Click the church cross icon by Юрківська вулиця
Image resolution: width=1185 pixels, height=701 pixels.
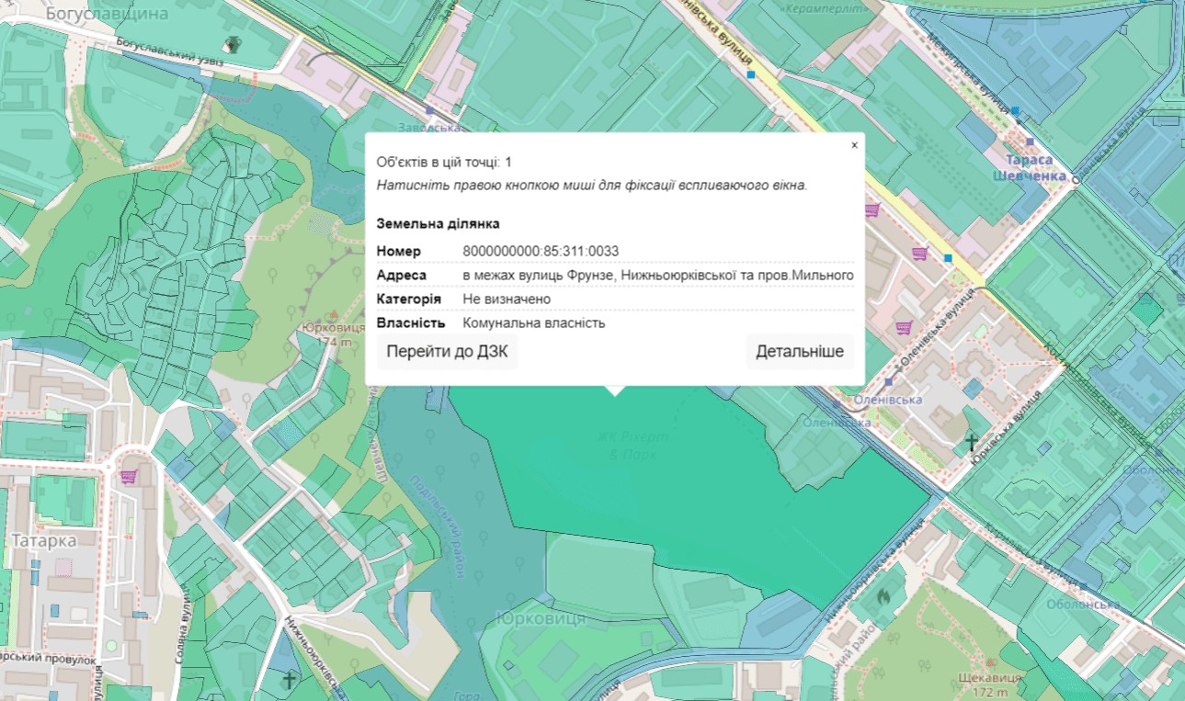(971, 445)
